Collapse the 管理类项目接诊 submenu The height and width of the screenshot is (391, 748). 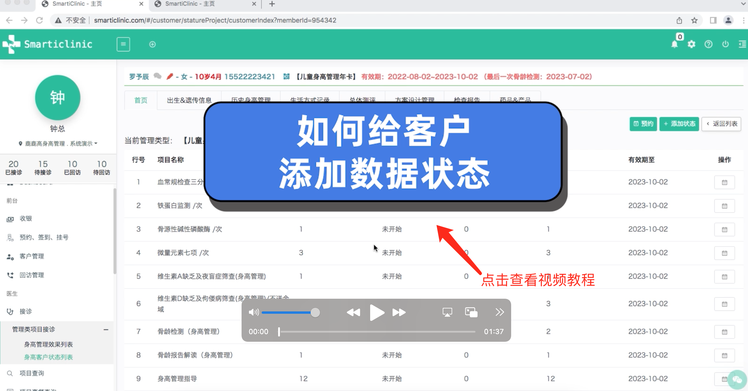point(106,329)
